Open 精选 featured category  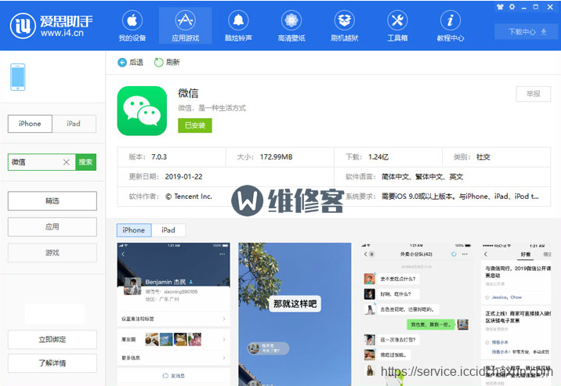point(52,201)
